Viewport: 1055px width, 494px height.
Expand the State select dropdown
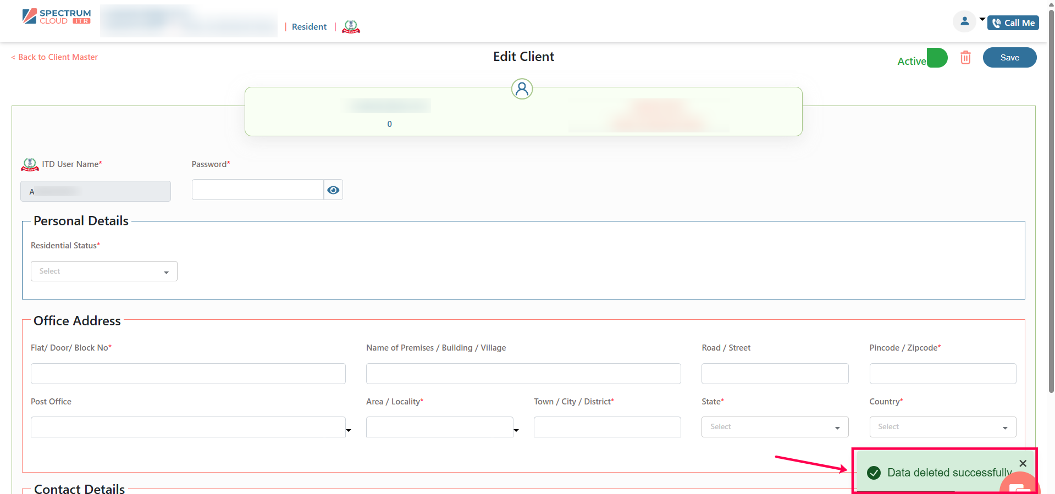click(775, 427)
